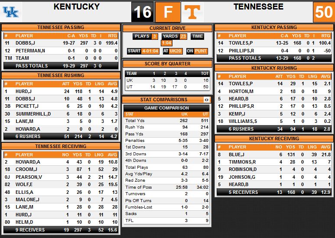Click Kentucky's score of 16
This screenshot has height=238, width=335.
tap(143, 12)
